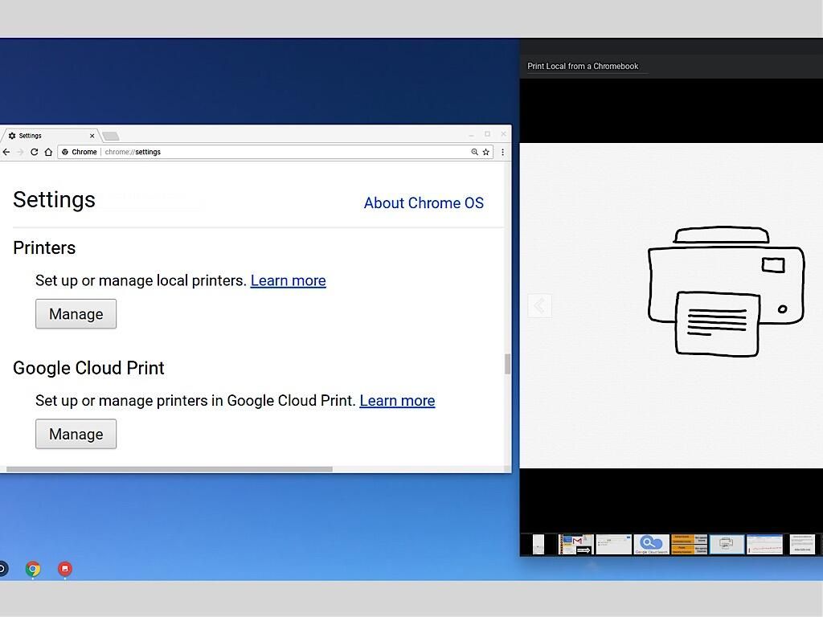This screenshot has width=823, height=617.
Task: Select the thumbnail between Gmail and Cloud Search
Action: (x=613, y=545)
